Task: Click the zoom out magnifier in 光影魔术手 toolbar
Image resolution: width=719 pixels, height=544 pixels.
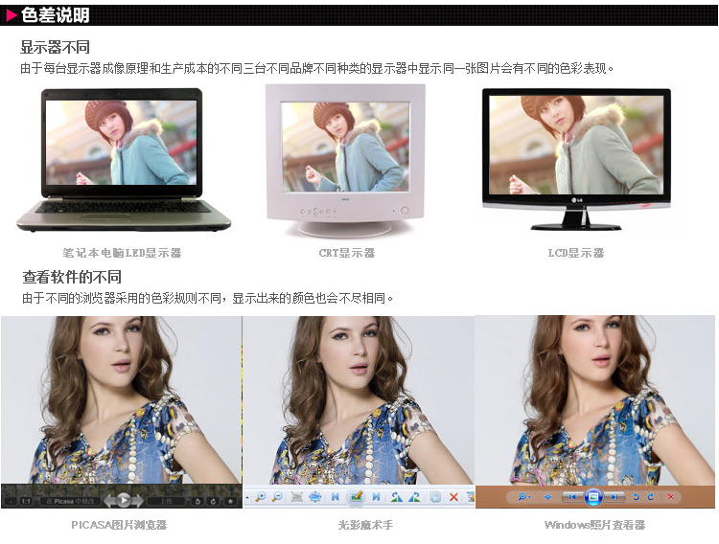Action: point(277,497)
